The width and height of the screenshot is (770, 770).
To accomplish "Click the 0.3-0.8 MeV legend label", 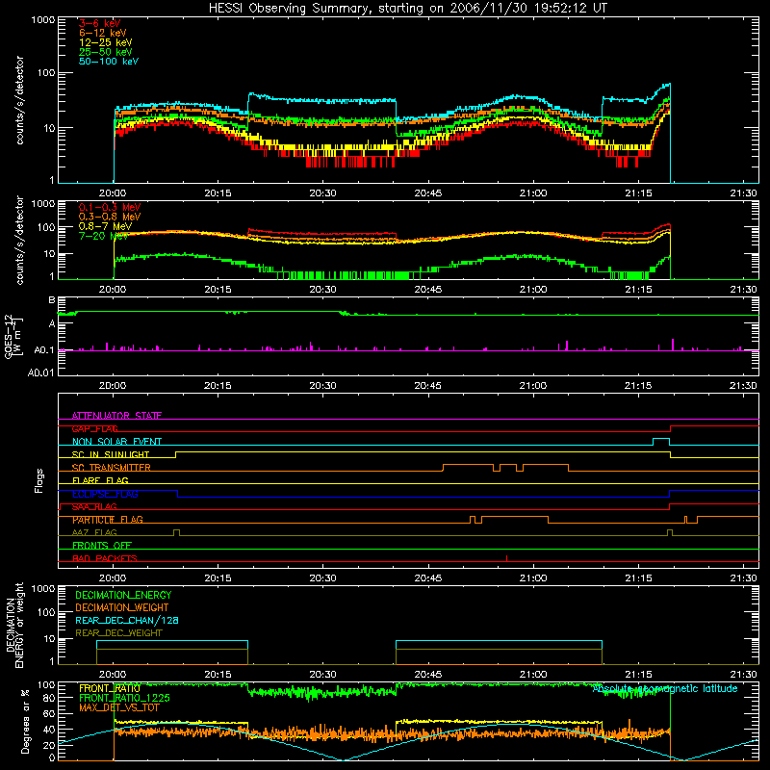I will (x=110, y=217).
